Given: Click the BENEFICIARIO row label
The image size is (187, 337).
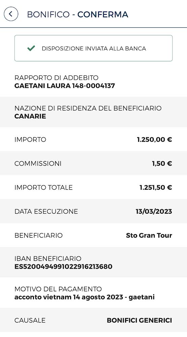Looking at the screenshot, I should pos(38,235).
